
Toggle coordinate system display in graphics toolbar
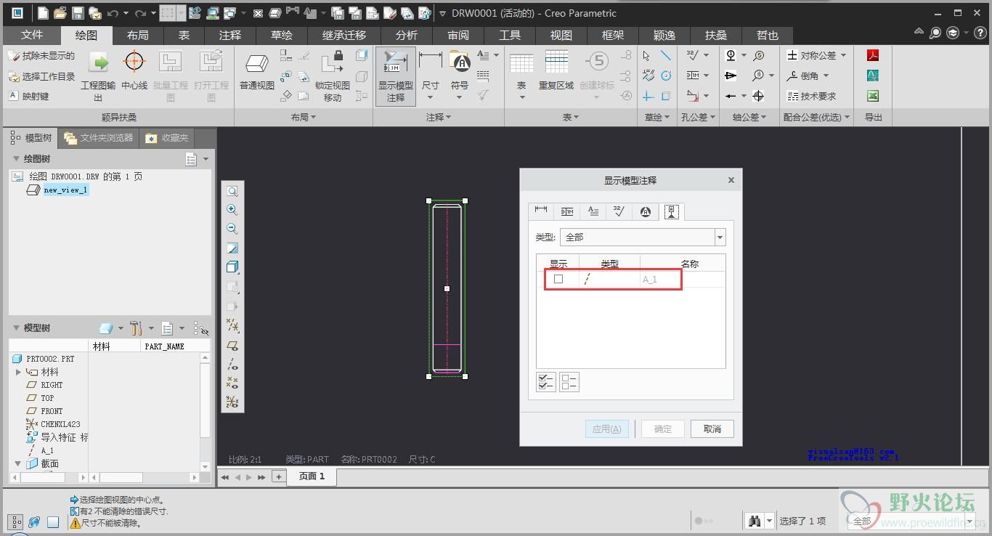232,402
